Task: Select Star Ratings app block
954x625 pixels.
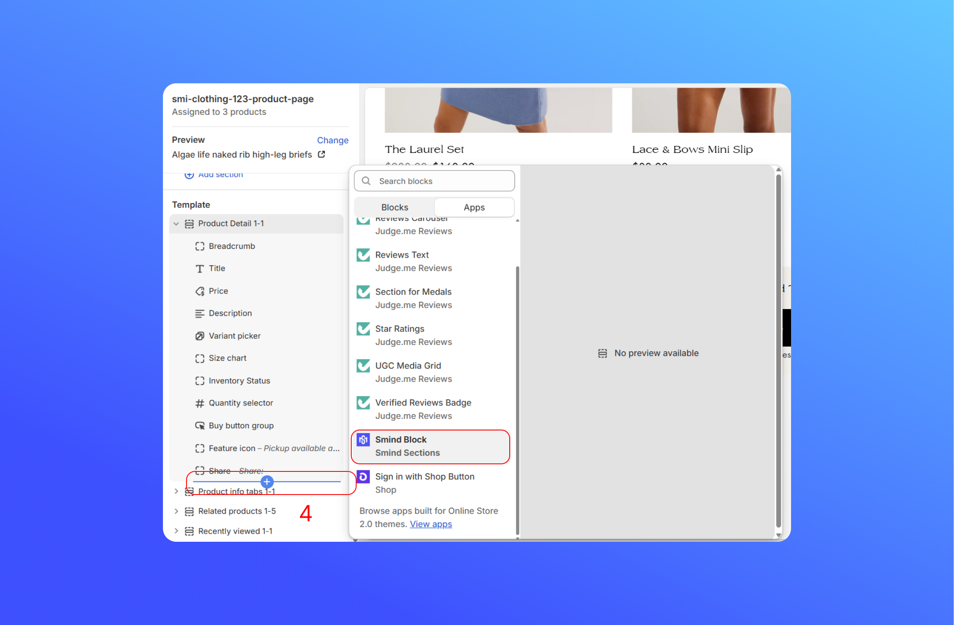Action: 433,335
